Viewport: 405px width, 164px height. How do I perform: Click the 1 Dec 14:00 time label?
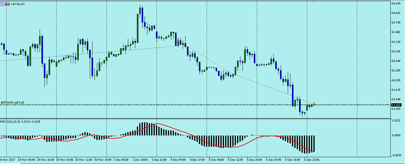tap(140, 160)
